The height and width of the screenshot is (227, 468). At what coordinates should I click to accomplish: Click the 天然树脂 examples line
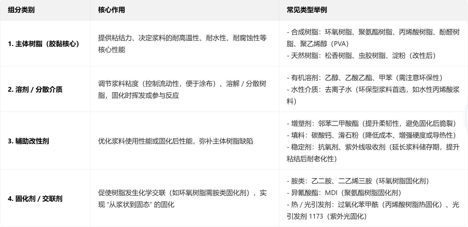tap(362, 56)
